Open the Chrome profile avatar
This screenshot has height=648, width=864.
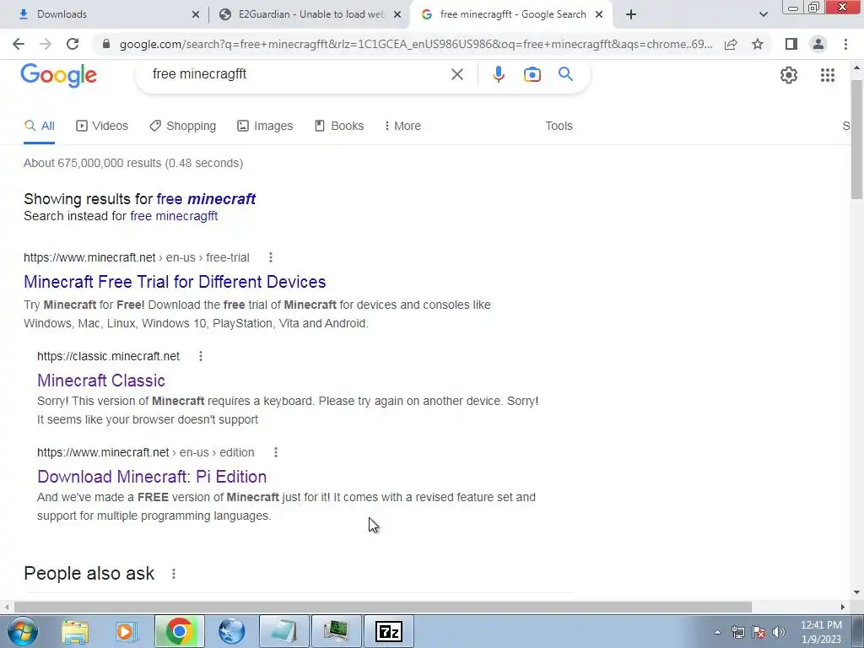pos(818,44)
